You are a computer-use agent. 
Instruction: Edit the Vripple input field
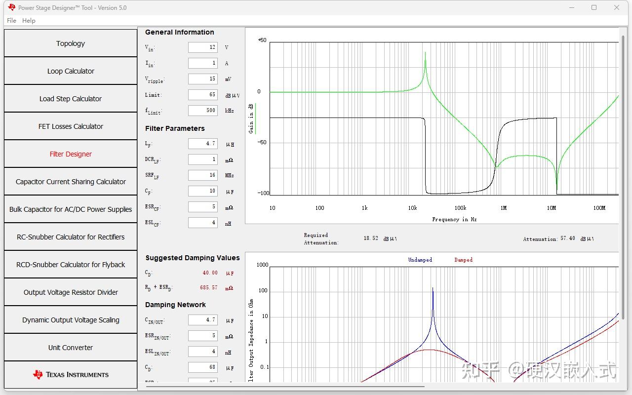point(203,79)
